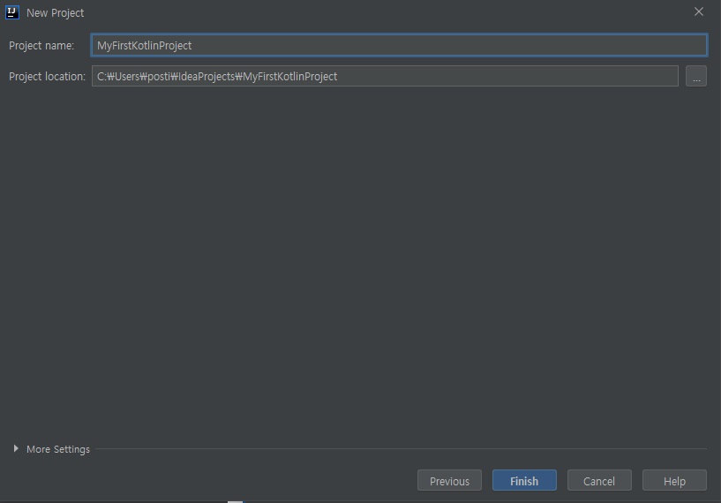Click the Project name input field
Screen dimensions: 721x503
tap(399, 45)
